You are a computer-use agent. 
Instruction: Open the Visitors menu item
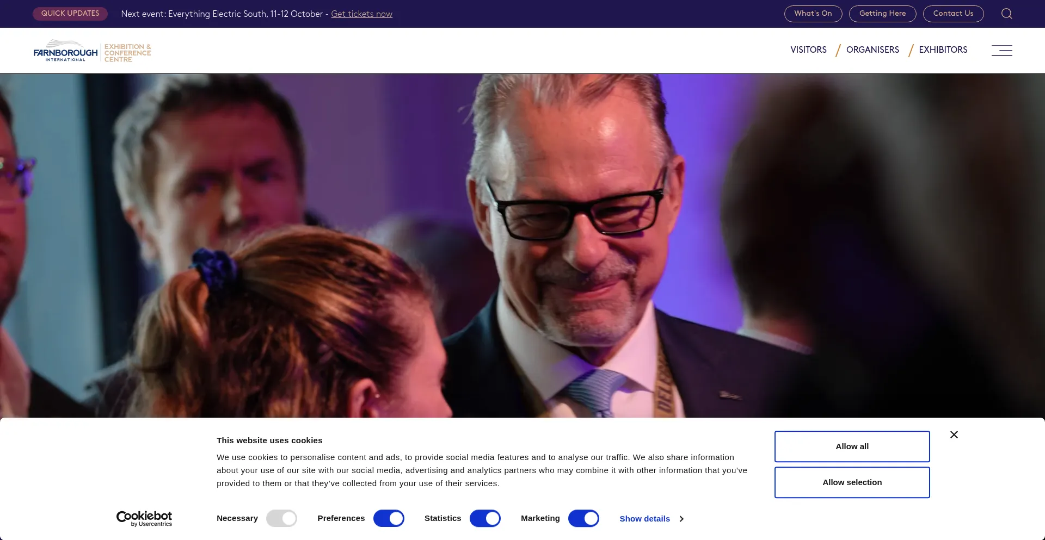(x=808, y=49)
